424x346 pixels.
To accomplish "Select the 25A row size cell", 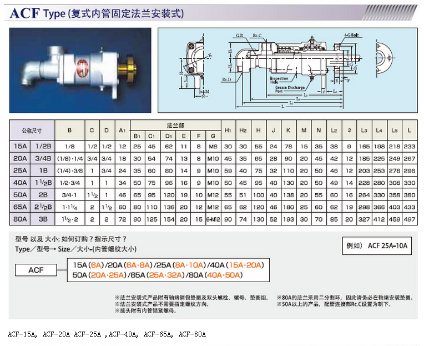I will tap(21, 171).
